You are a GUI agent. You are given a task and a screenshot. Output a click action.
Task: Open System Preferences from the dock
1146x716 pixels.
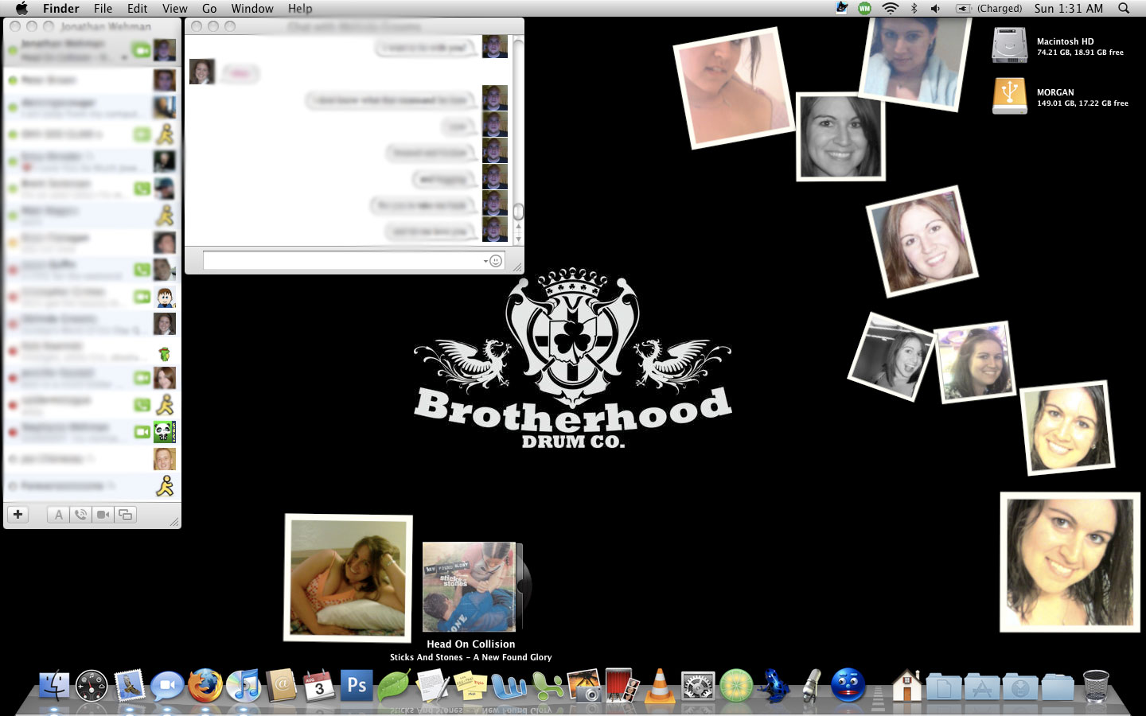(x=698, y=685)
